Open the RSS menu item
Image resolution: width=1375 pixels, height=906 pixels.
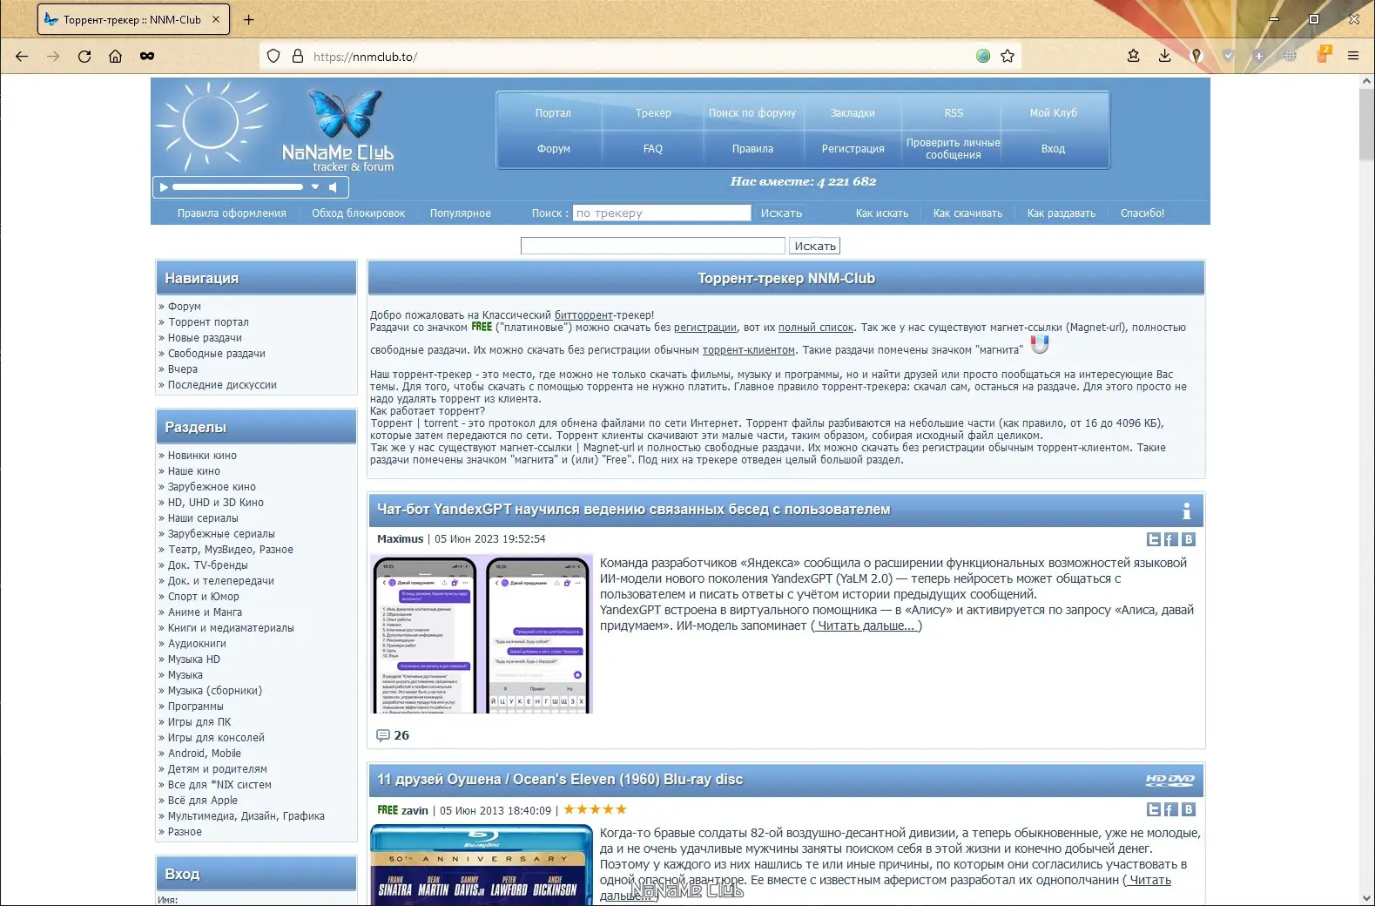[954, 112]
